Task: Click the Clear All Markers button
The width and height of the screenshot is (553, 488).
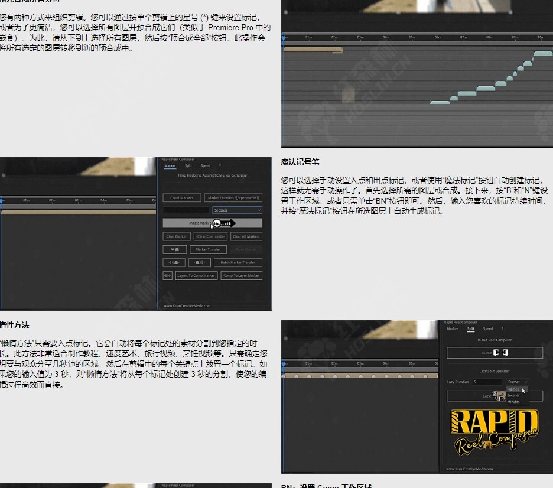Action: [246, 236]
